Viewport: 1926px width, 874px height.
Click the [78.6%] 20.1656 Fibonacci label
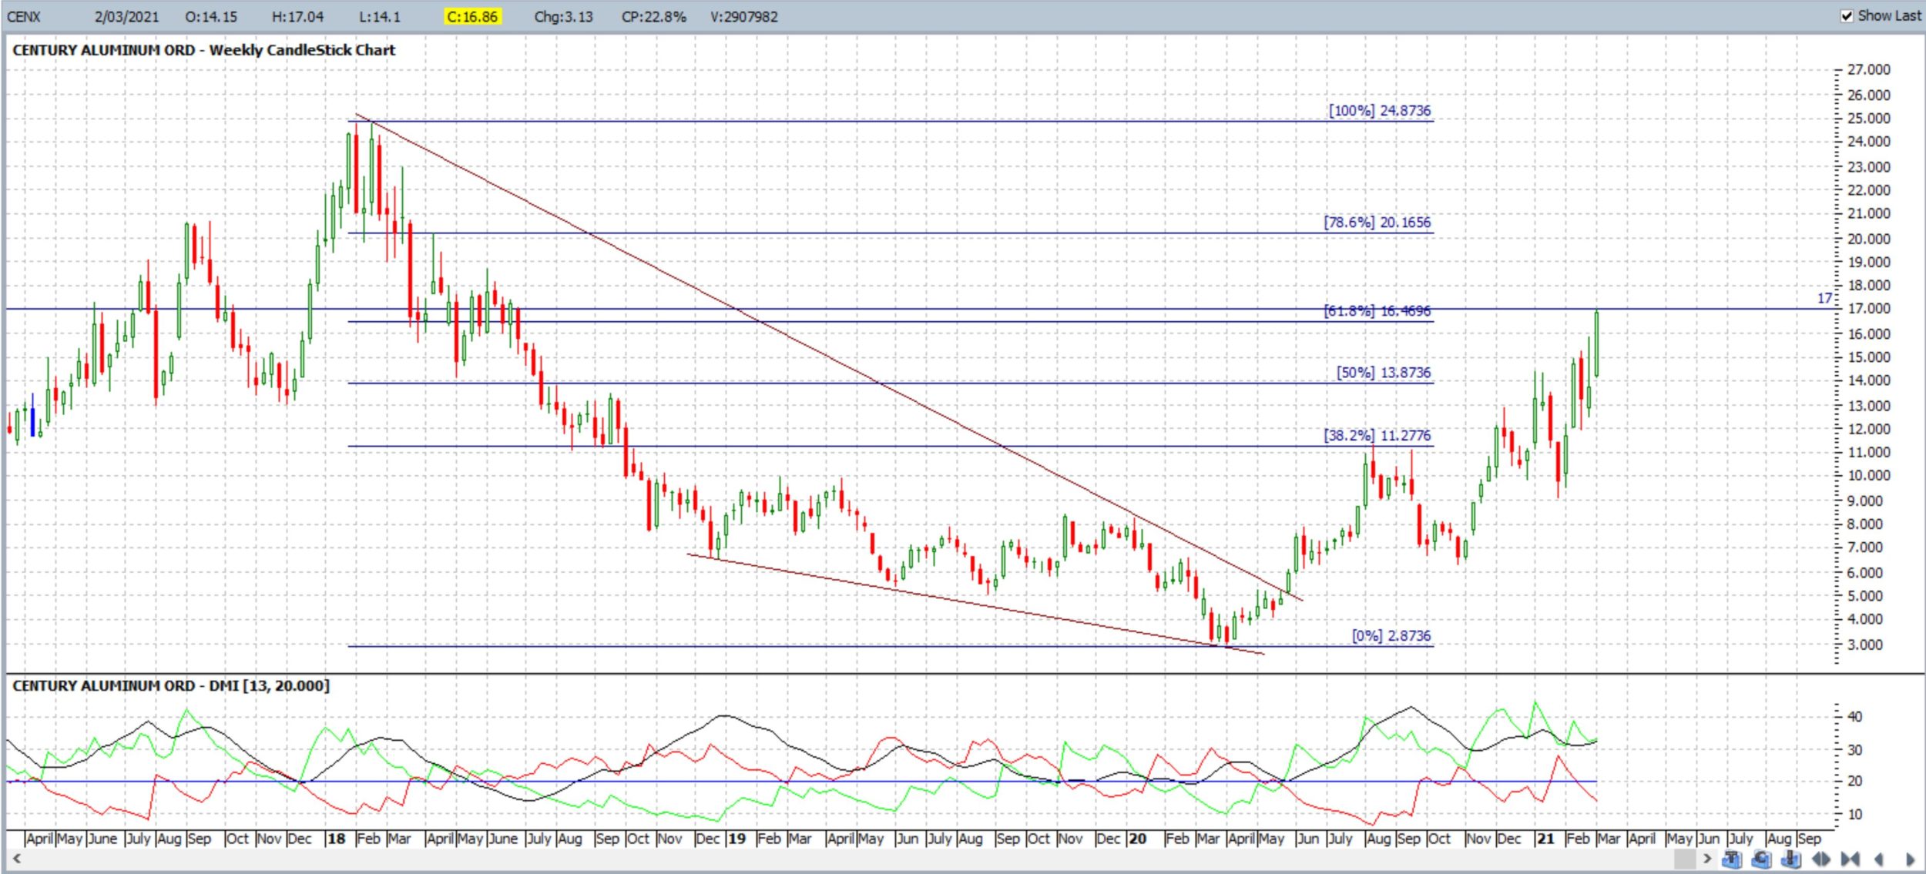[1377, 222]
